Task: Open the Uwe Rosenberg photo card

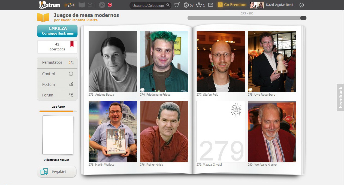Action: tap(272, 62)
